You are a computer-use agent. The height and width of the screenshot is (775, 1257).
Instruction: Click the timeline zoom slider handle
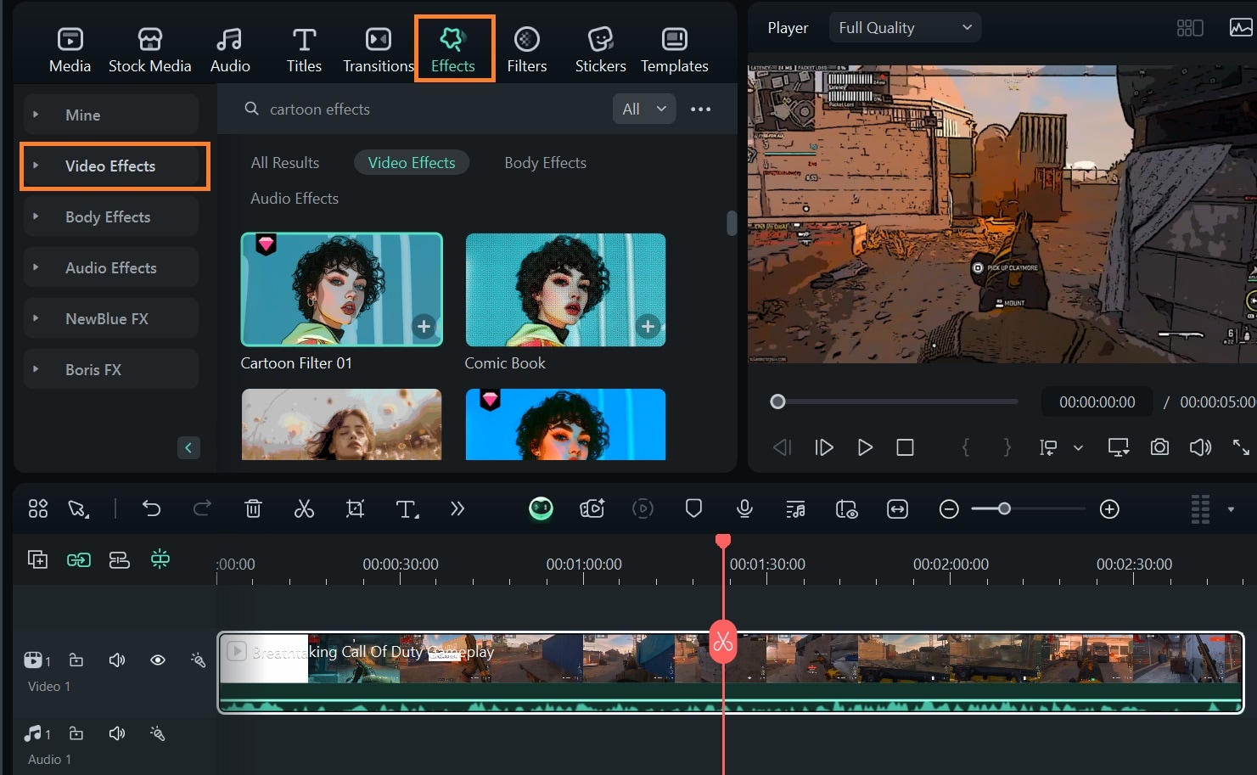point(1004,508)
